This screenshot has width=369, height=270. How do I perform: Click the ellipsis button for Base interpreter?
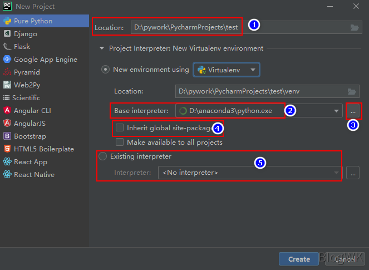coord(353,111)
